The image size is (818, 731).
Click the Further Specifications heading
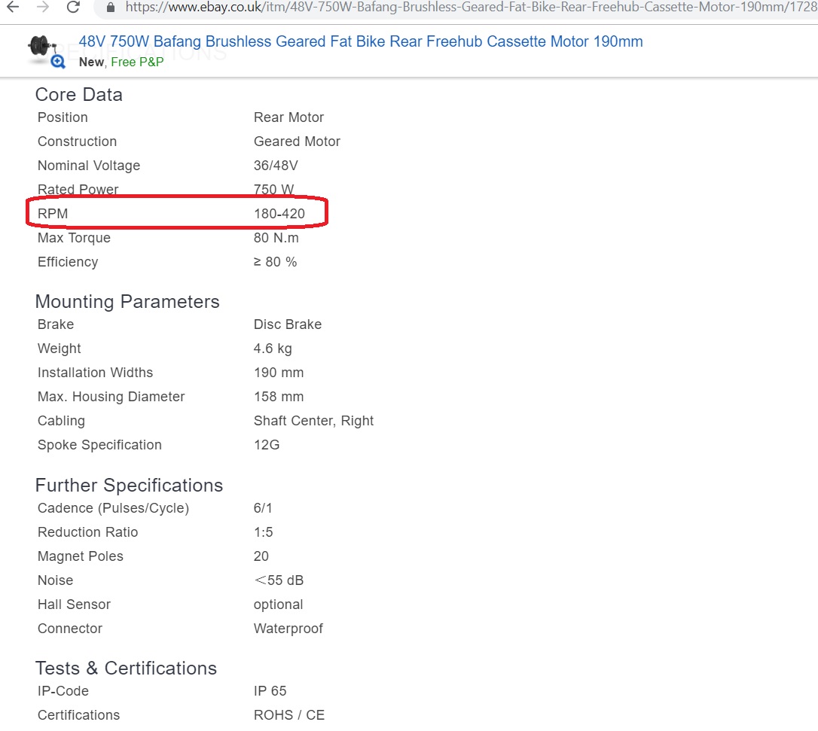tap(129, 486)
